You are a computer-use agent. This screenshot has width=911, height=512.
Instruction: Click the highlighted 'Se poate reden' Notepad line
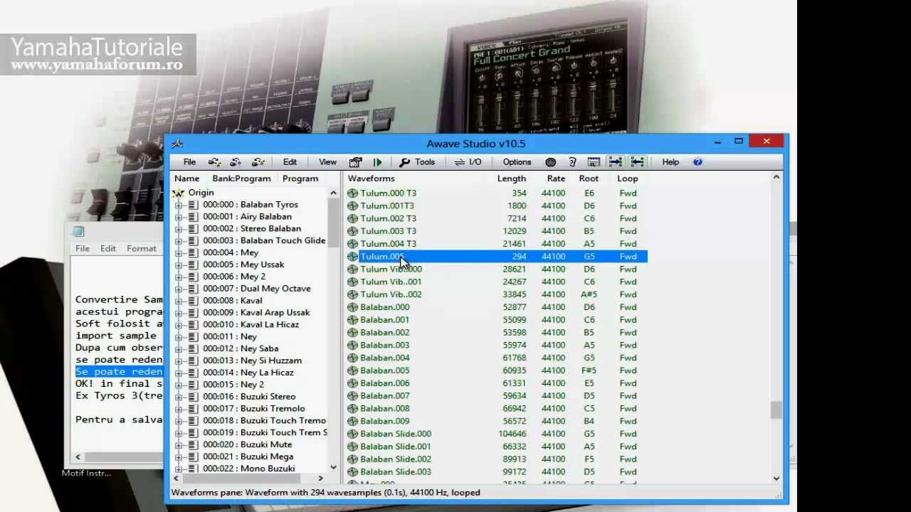(x=119, y=372)
